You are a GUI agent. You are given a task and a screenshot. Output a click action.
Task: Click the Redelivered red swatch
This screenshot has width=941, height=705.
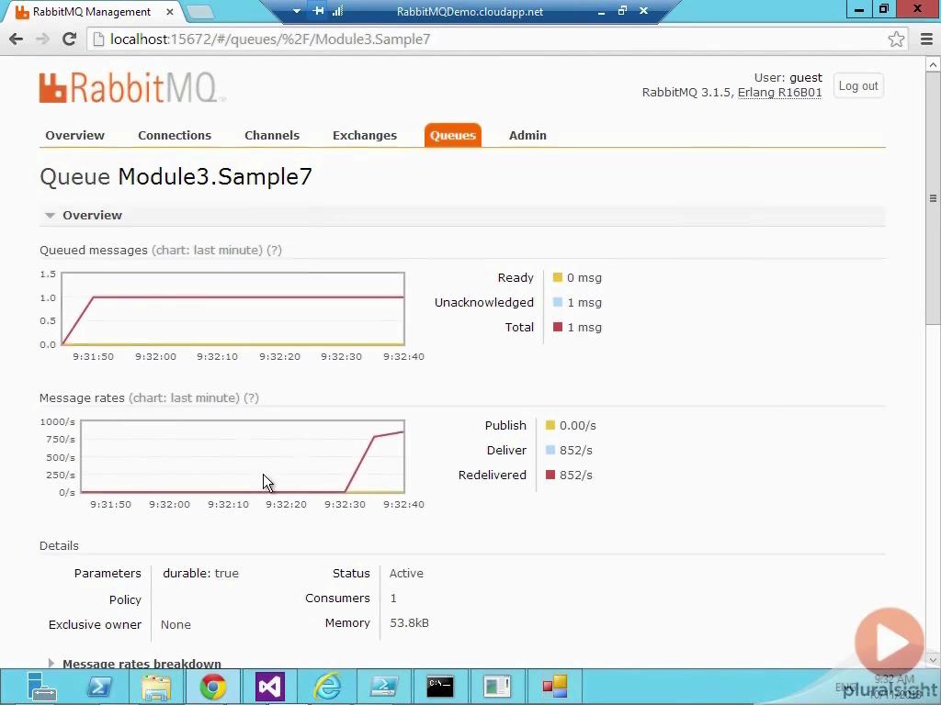[x=550, y=475]
